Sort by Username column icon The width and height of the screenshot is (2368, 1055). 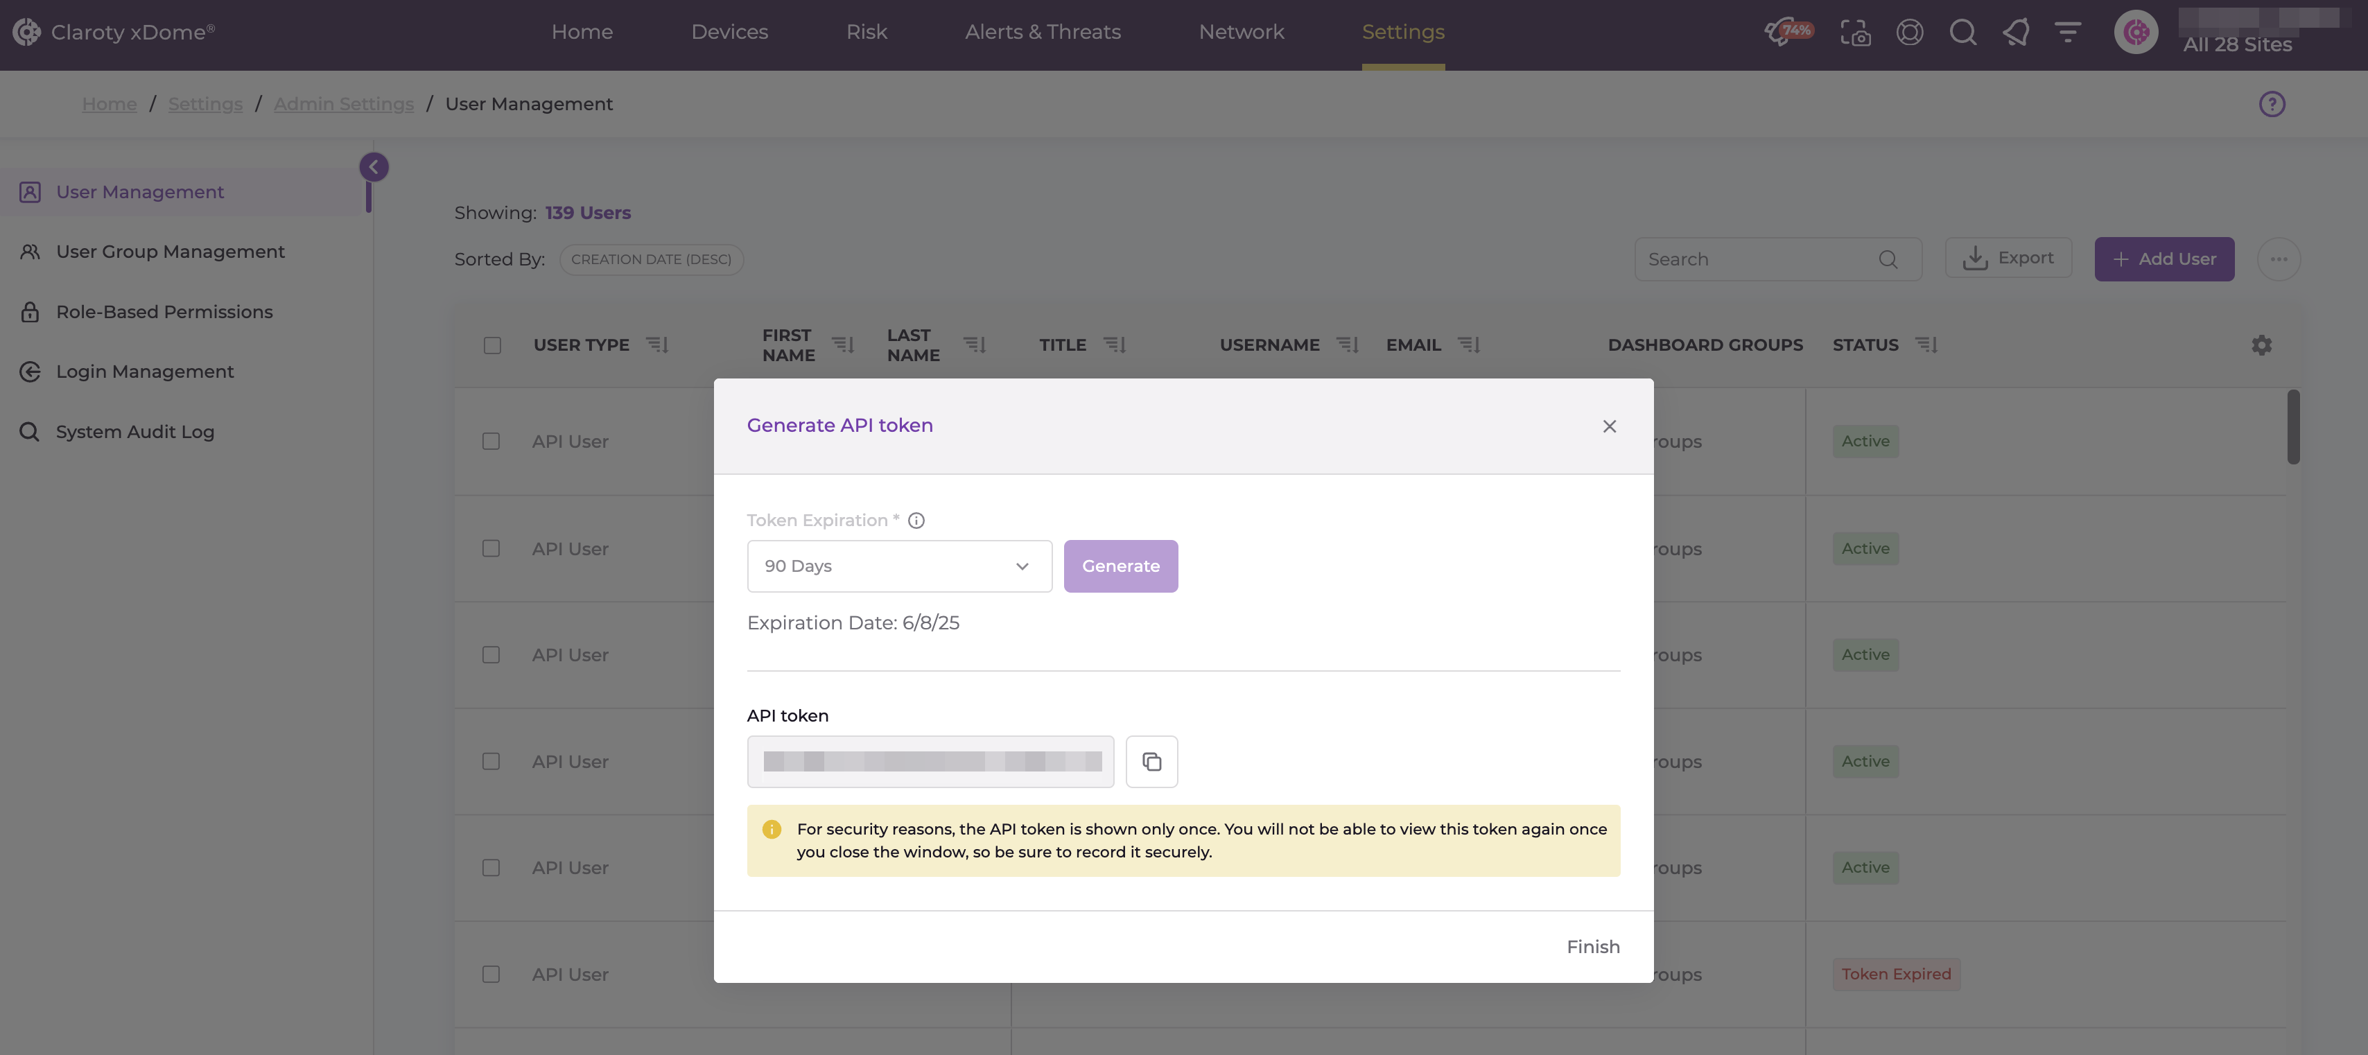1347,345
